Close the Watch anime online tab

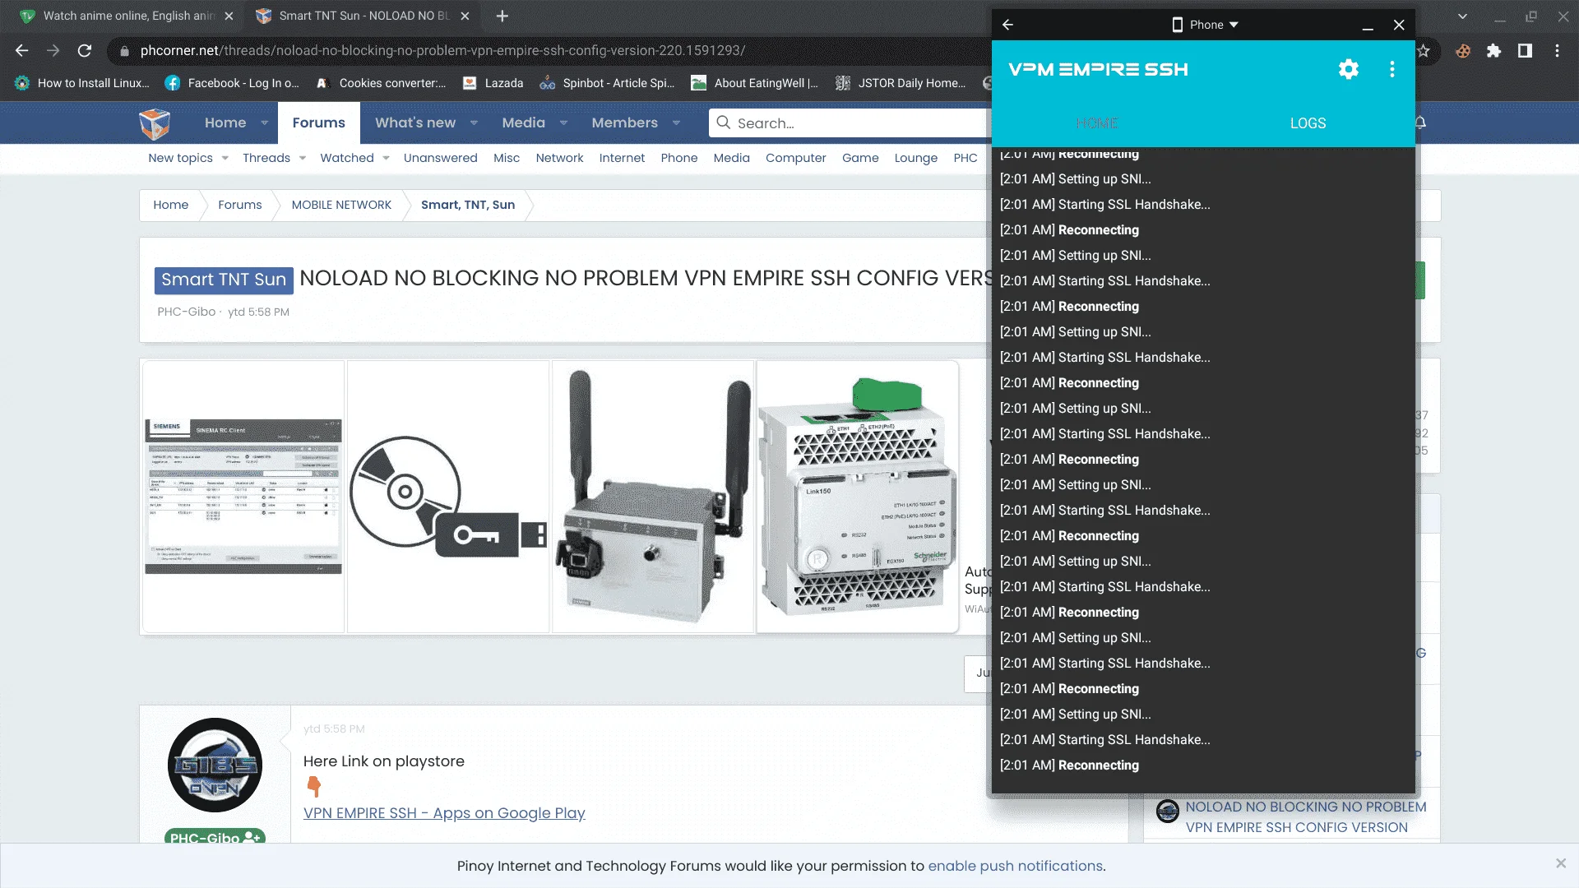pos(229,16)
